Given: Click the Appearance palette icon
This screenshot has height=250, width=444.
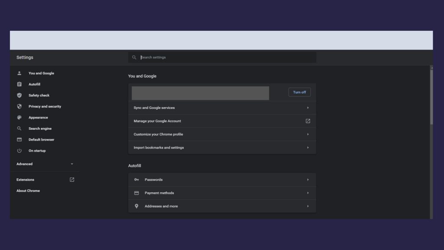Looking at the screenshot, I should tap(19, 118).
